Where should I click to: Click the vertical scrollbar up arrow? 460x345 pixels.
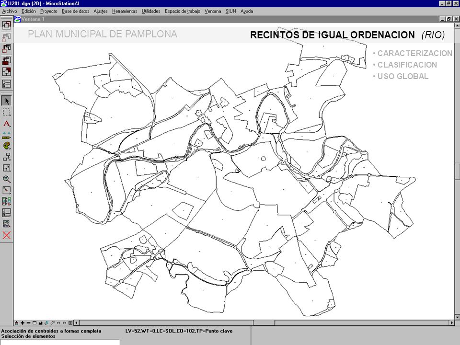coord(457,25)
